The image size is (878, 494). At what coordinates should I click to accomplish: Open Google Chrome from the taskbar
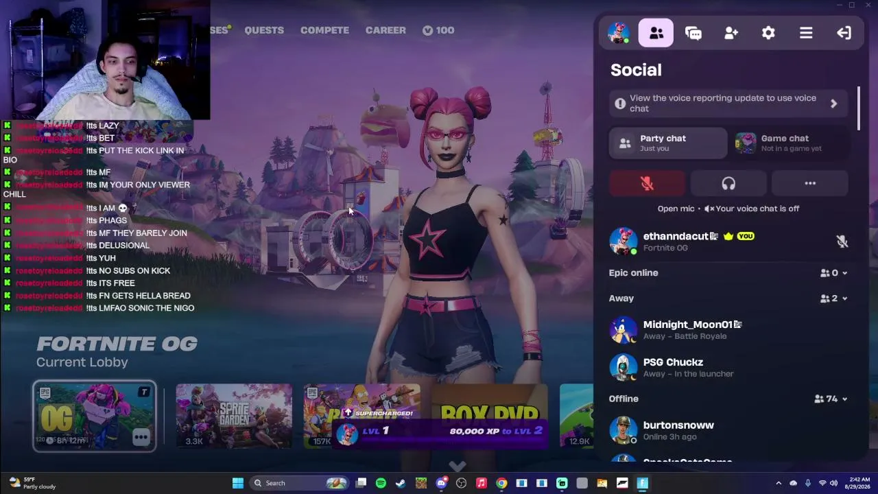[x=501, y=483]
